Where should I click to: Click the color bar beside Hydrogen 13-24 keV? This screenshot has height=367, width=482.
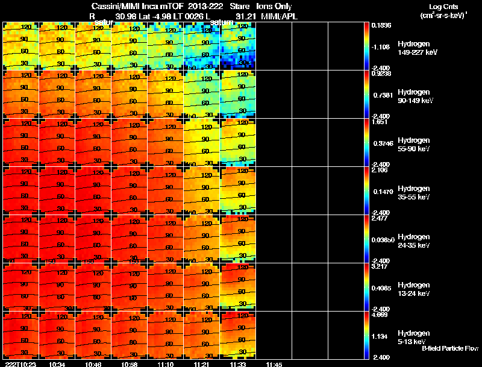366,287
